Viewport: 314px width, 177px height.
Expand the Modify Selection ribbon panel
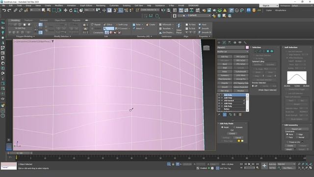[62, 36]
